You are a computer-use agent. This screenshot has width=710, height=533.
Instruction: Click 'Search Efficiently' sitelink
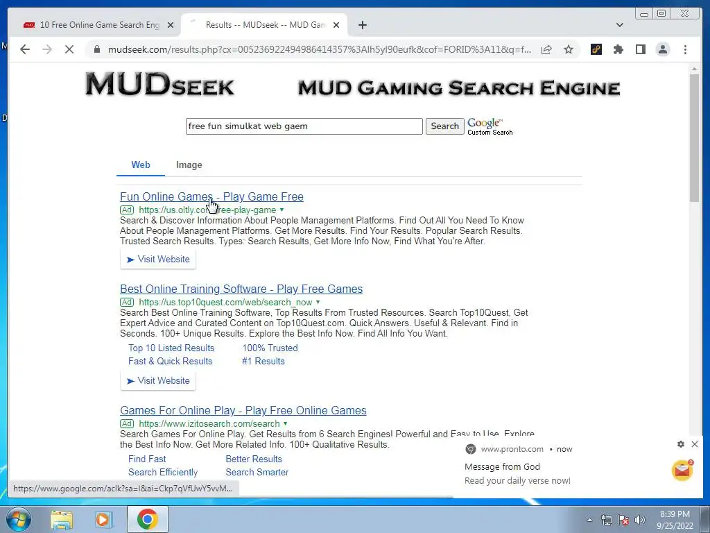click(x=163, y=472)
